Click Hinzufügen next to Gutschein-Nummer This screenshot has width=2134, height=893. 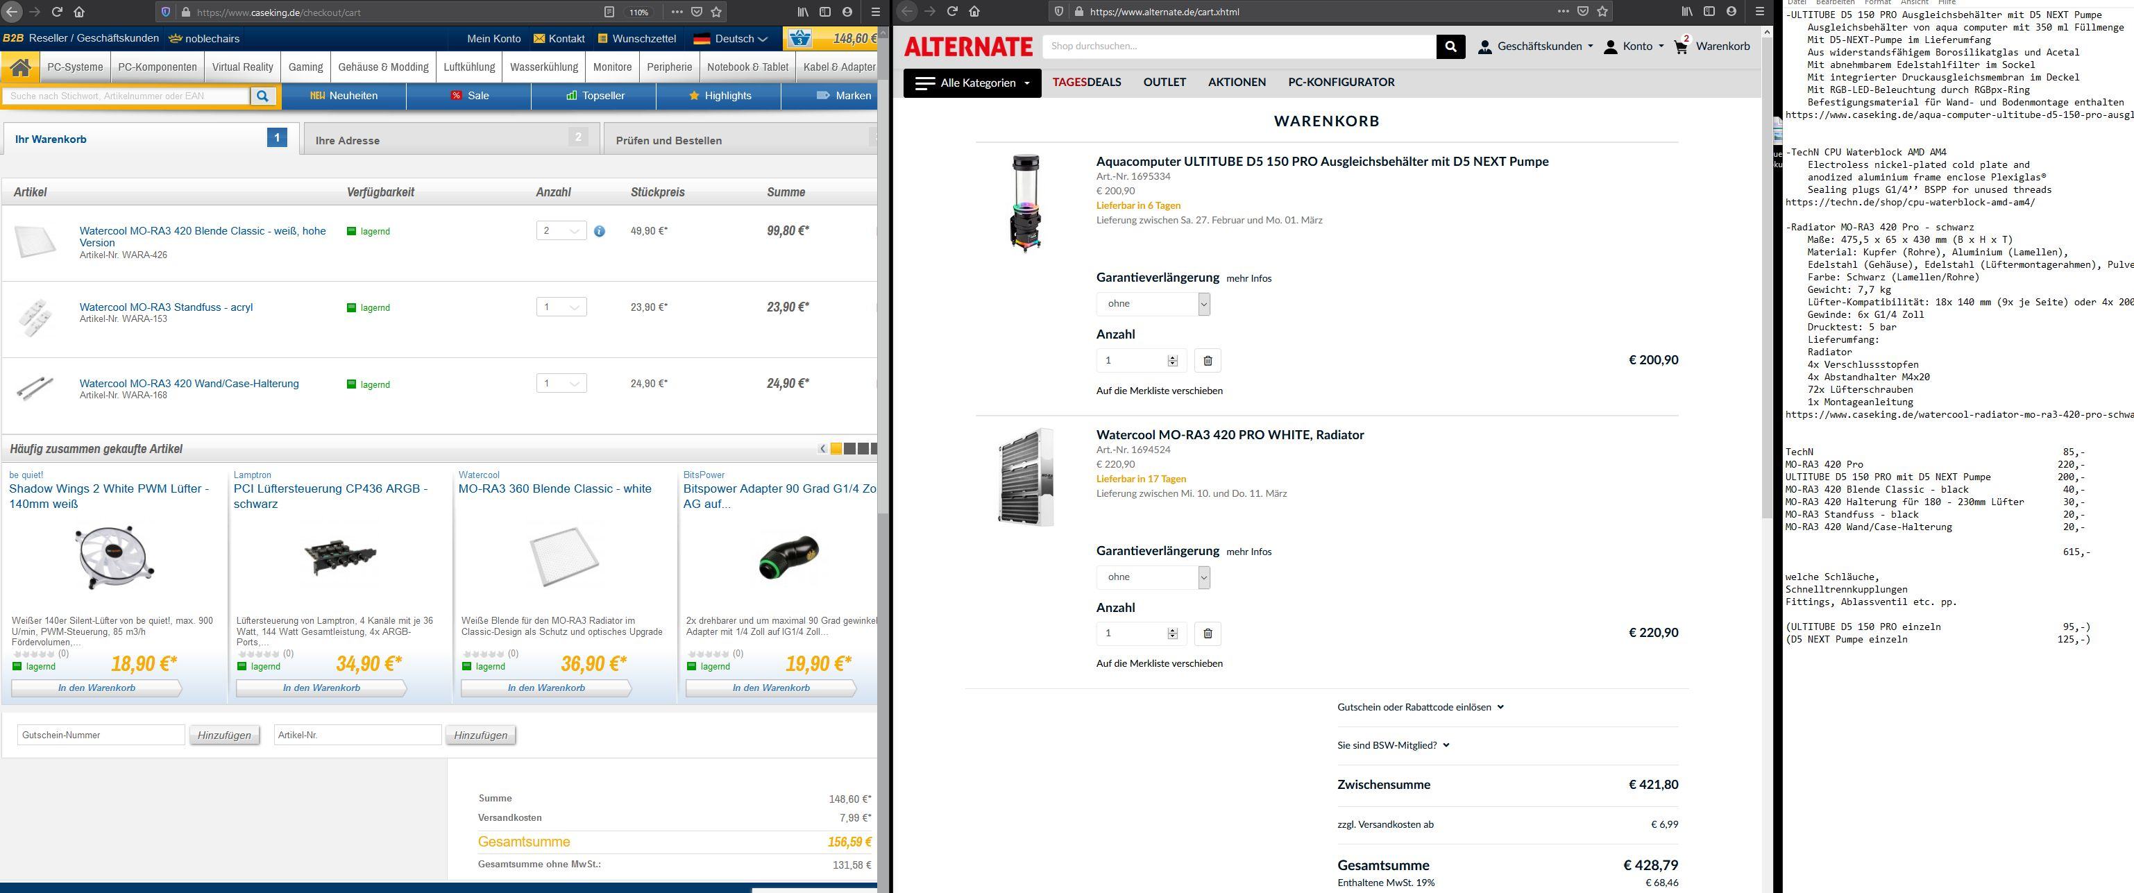223,735
